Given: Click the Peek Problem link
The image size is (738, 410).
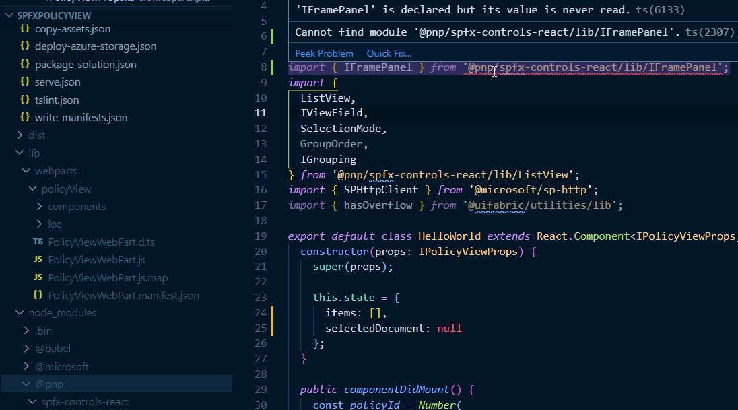Looking at the screenshot, I should [324, 53].
